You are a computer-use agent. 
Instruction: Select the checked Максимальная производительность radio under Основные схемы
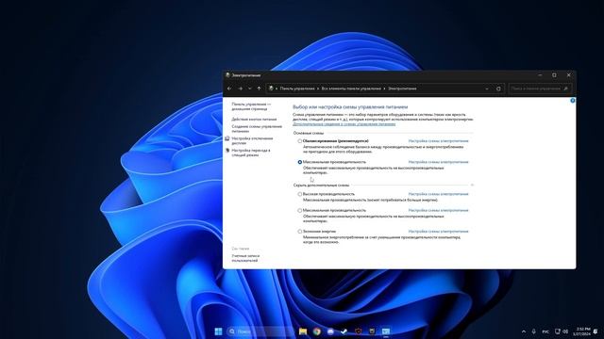[x=300, y=162]
